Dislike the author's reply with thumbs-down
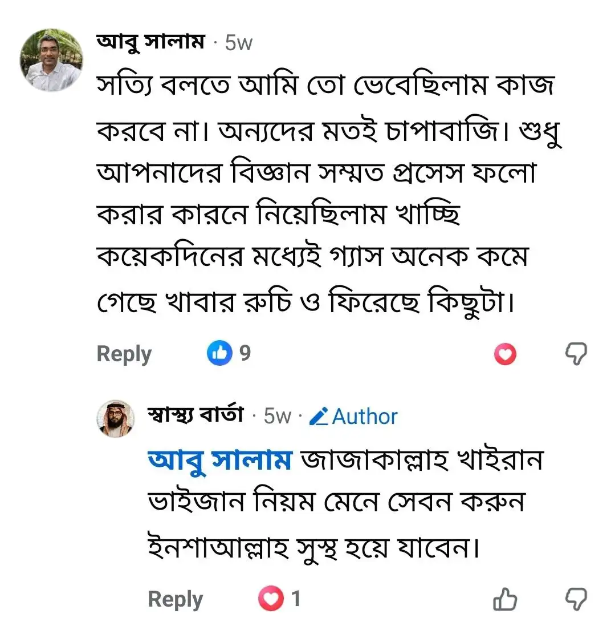Image resolution: width=615 pixels, height=638 pixels. pos(576,599)
